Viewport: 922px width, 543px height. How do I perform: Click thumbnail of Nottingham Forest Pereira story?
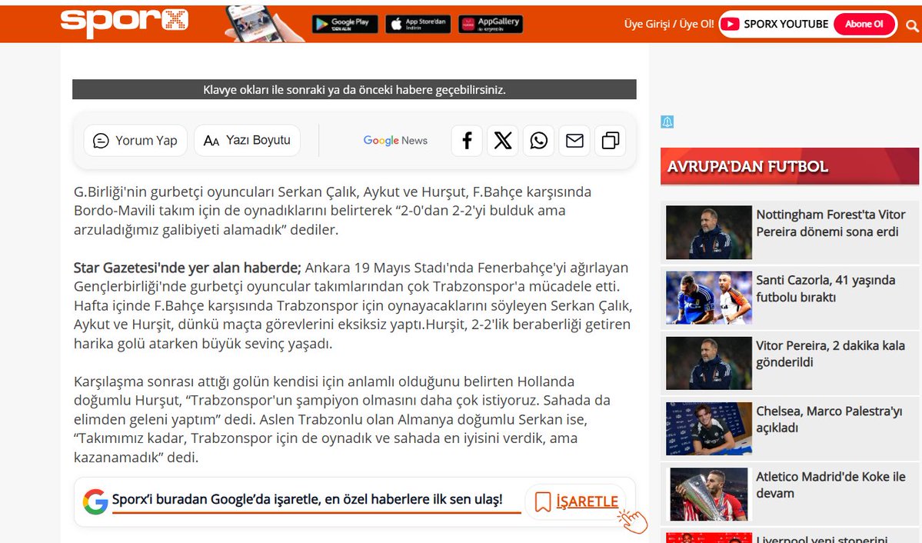click(708, 232)
